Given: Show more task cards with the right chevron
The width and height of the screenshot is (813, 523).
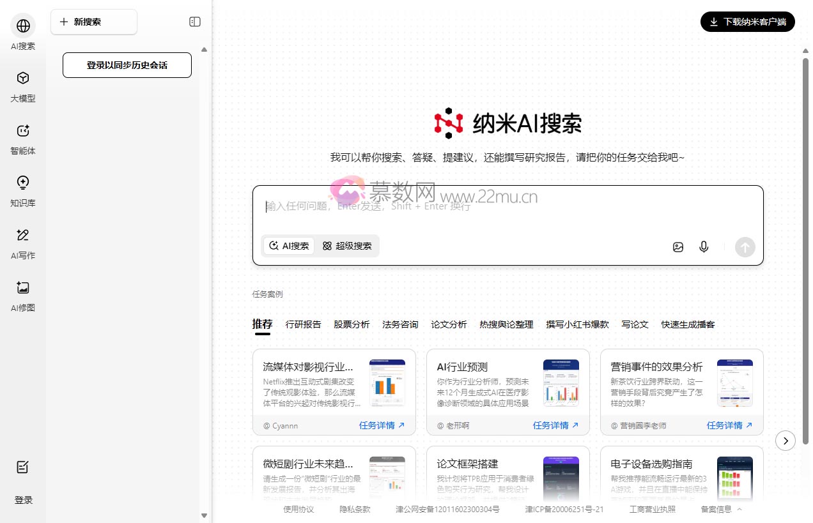Looking at the screenshot, I should click(786, 441).
